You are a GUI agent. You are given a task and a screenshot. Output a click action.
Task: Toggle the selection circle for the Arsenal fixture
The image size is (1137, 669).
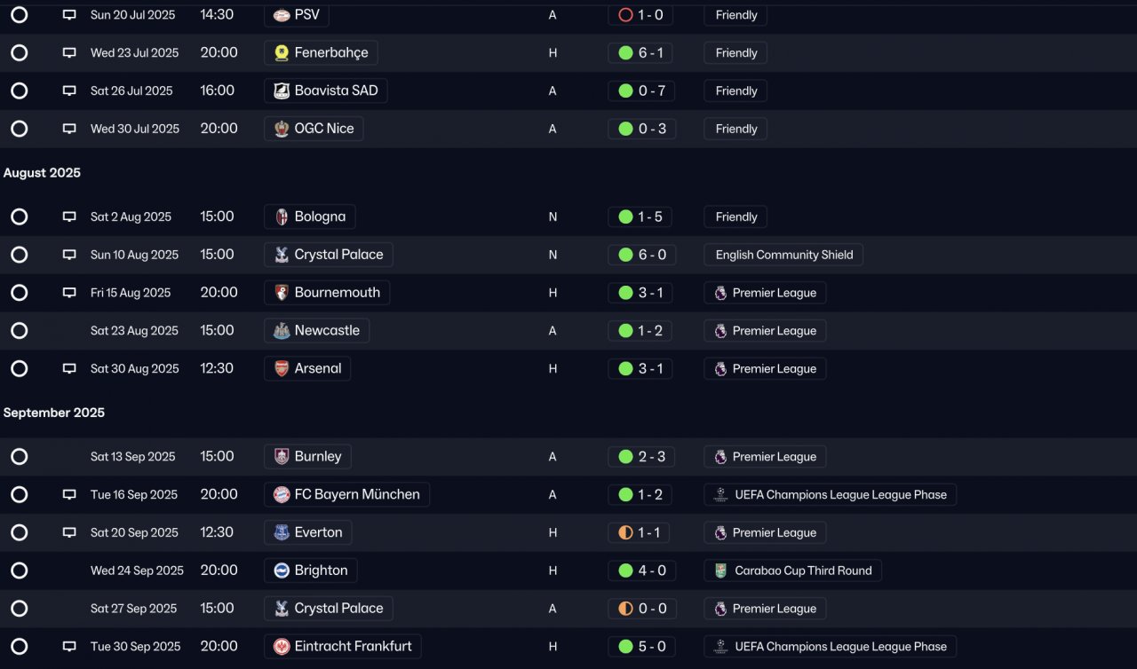click(x=20, y=368)
